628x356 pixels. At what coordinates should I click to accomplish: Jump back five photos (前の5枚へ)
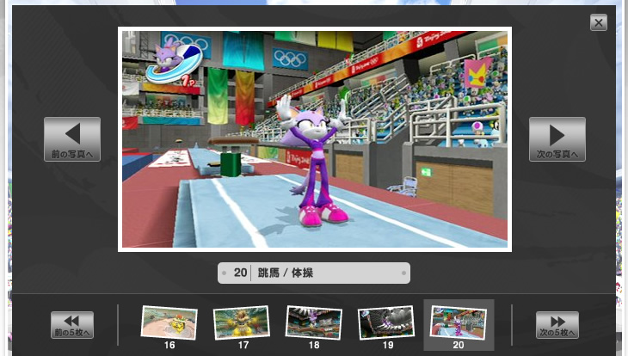pyautogui.click(x=72, y=325)
